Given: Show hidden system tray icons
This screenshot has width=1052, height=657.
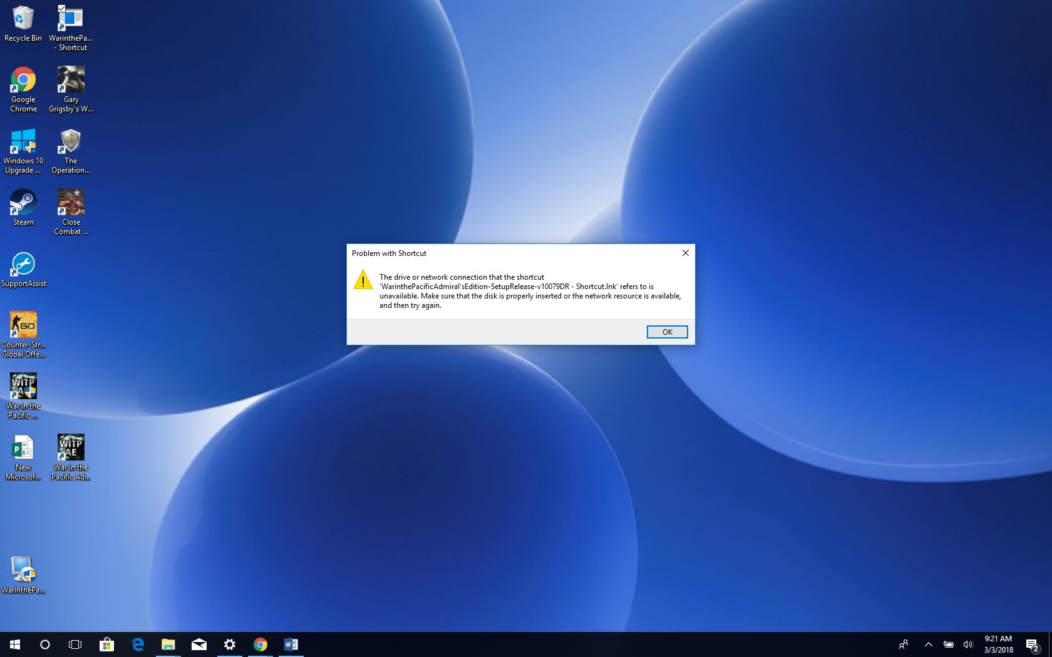Looking at the screenshot, I should pos(929,644).
